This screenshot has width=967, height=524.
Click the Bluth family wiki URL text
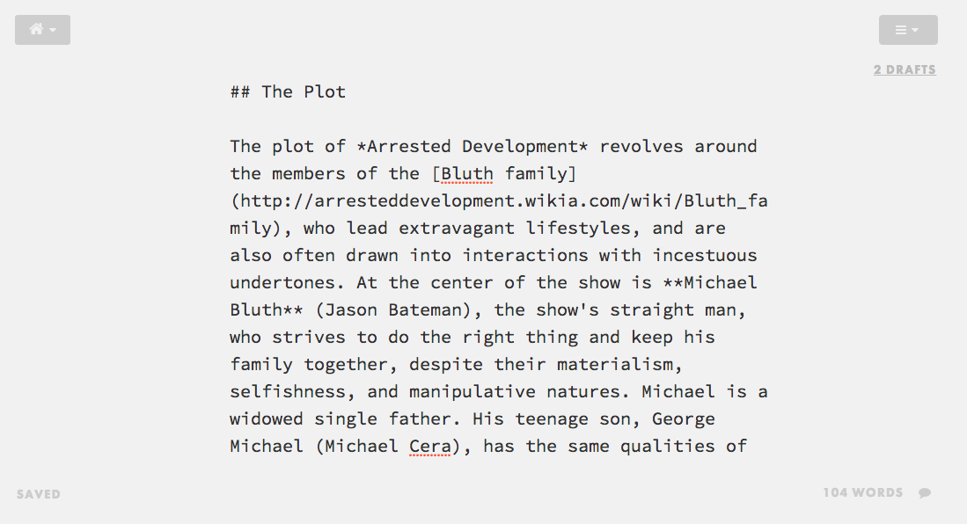coord(498,200)
